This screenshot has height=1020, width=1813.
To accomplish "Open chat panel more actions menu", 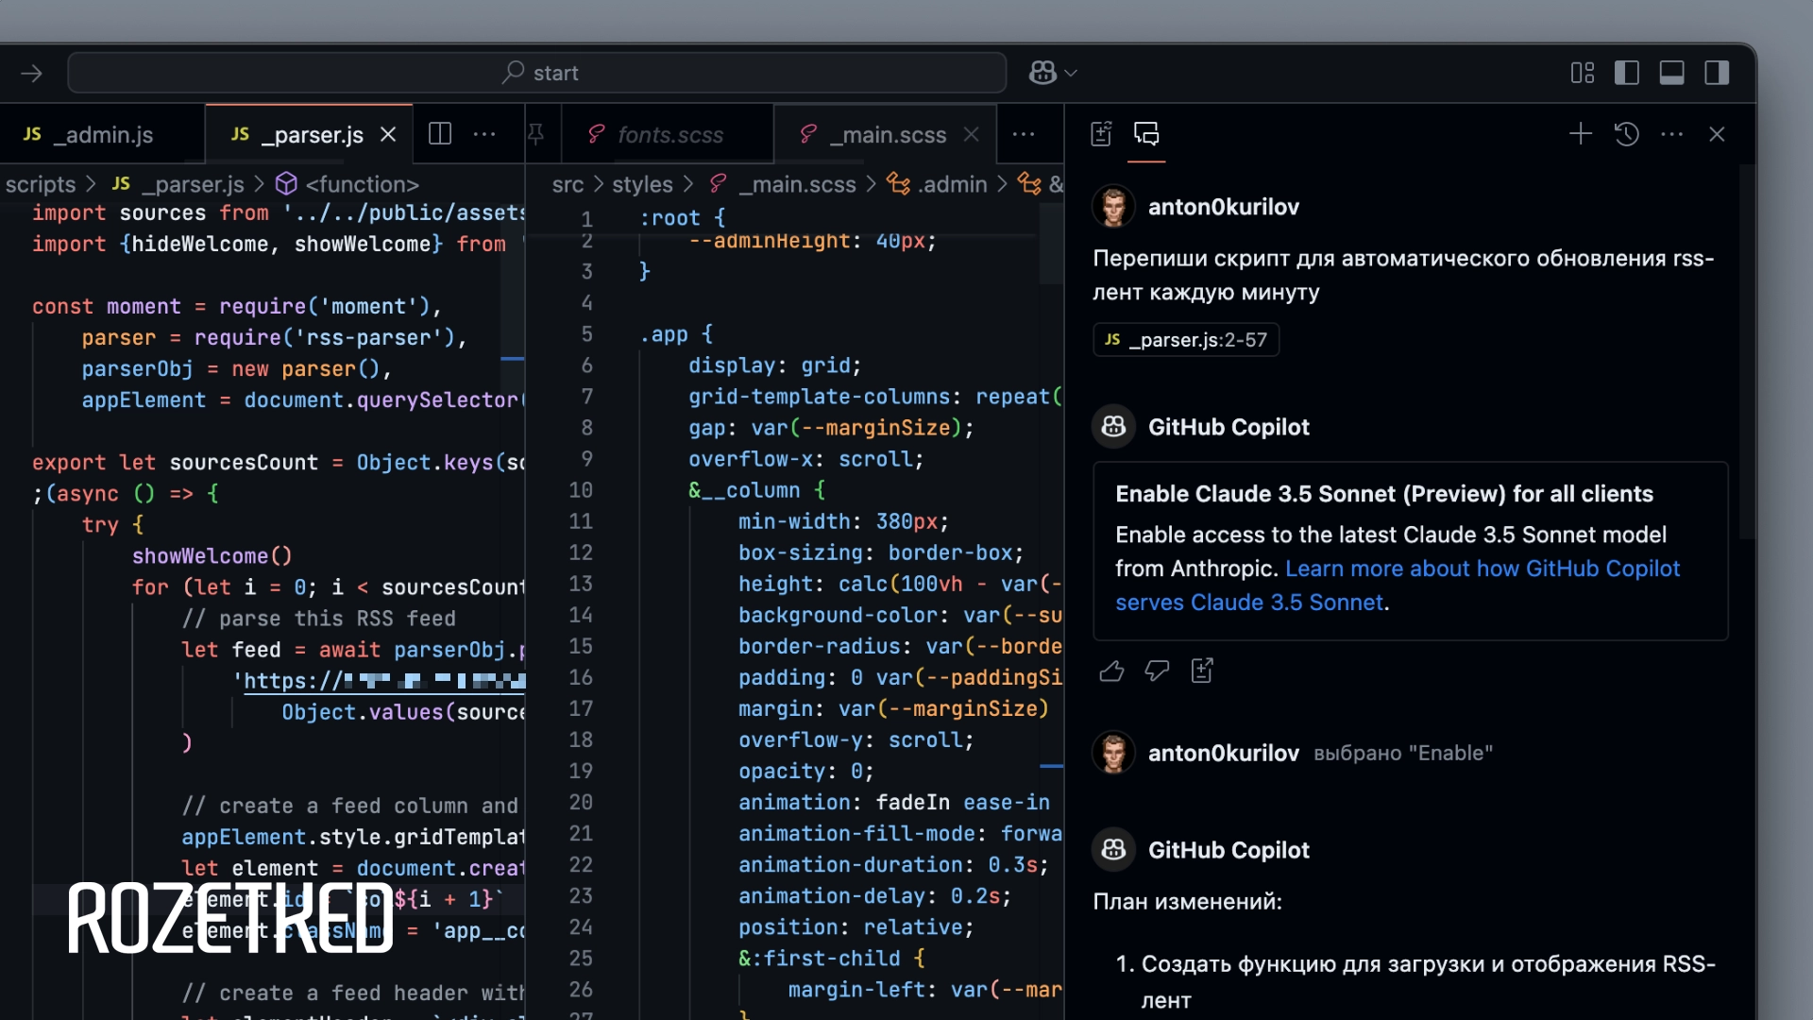I will [1672, 134].
